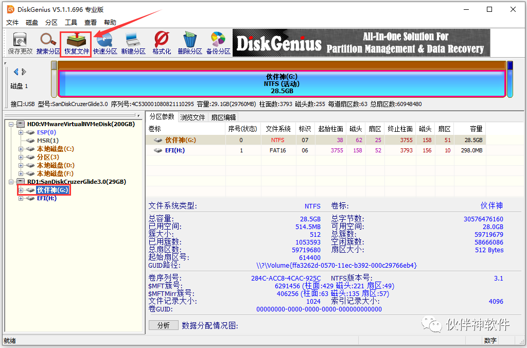Click the DiskGenius advertisement banner

[361, 43]
